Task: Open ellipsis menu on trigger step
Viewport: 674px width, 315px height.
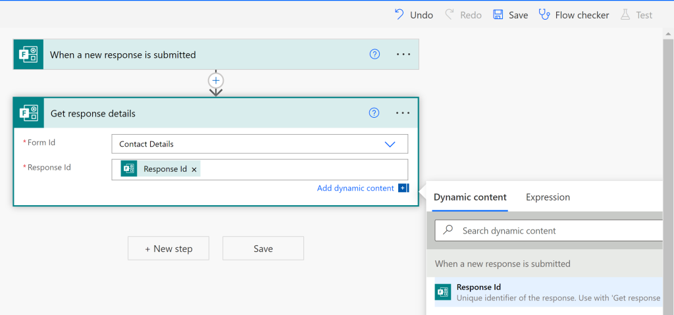Action: (x=403, y=54)
